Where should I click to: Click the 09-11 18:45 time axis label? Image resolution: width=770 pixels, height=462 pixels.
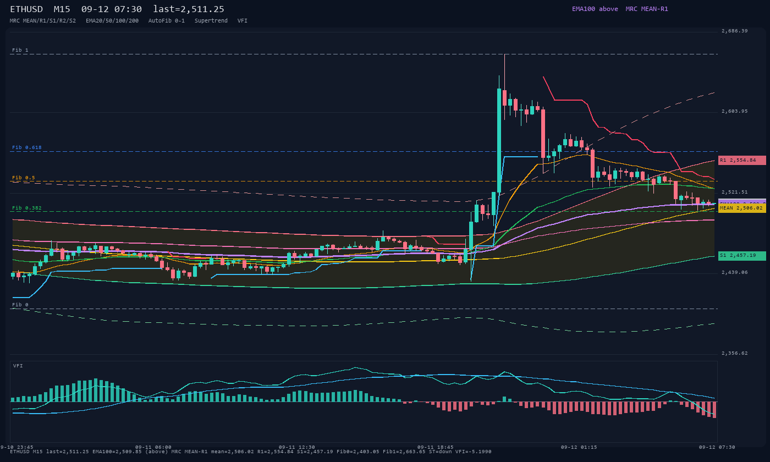point(436,447)
